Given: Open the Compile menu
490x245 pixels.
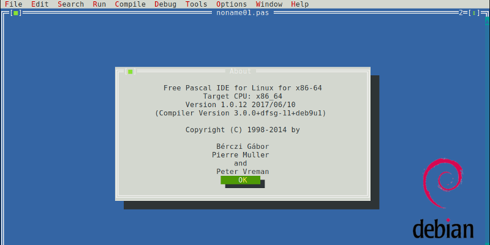Looking at the screenshot, I should click(130, 4).
